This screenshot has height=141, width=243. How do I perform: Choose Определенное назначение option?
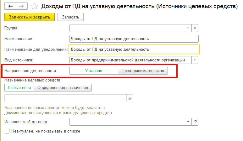pyautogui.click(x=63, y=87)
